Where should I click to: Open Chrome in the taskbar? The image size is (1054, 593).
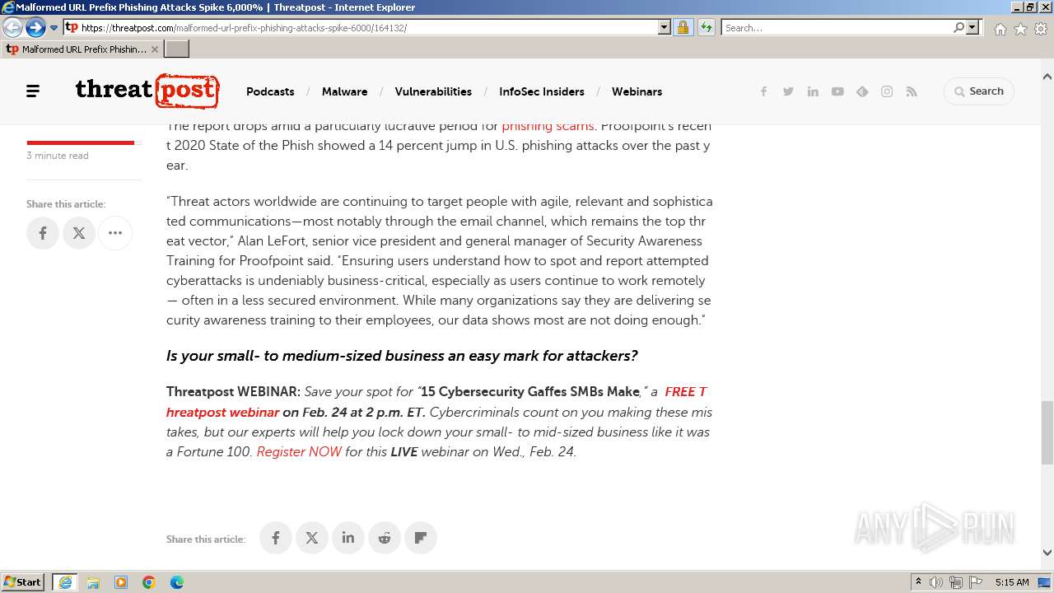coord(149,582)
